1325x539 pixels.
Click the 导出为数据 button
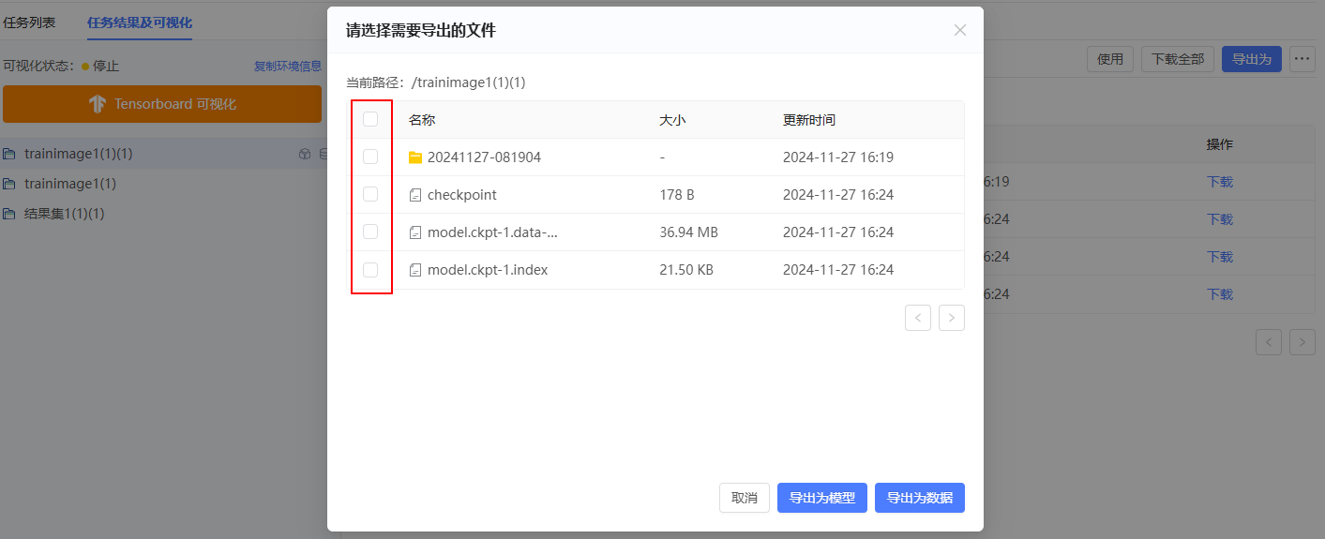coord(920,498)
